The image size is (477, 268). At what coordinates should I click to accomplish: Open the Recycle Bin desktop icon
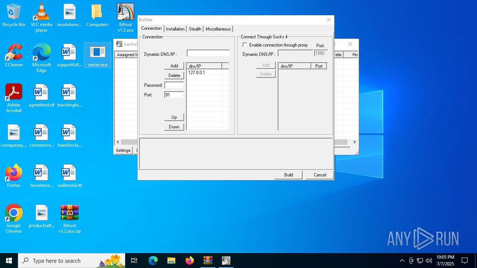tap(14, 16)
